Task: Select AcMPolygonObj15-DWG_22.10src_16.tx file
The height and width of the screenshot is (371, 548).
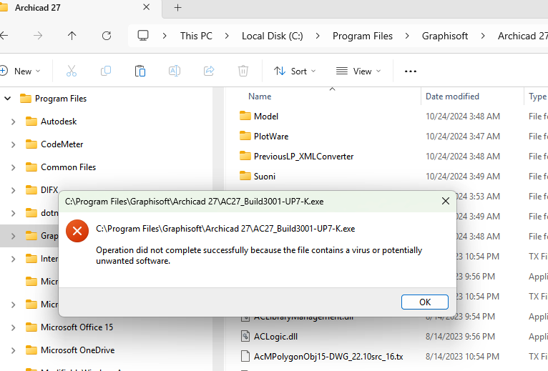Action: [x=328, y=357]
